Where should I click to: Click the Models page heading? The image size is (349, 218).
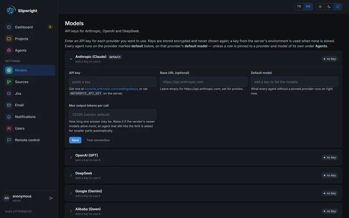coord(74,24)
